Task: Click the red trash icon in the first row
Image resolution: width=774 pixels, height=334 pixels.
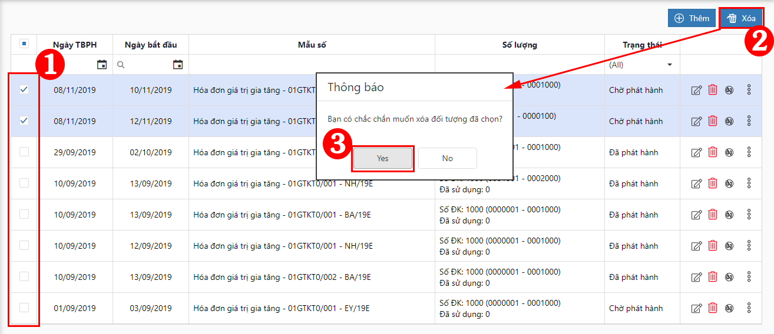Action: click(x=713, y=90)
